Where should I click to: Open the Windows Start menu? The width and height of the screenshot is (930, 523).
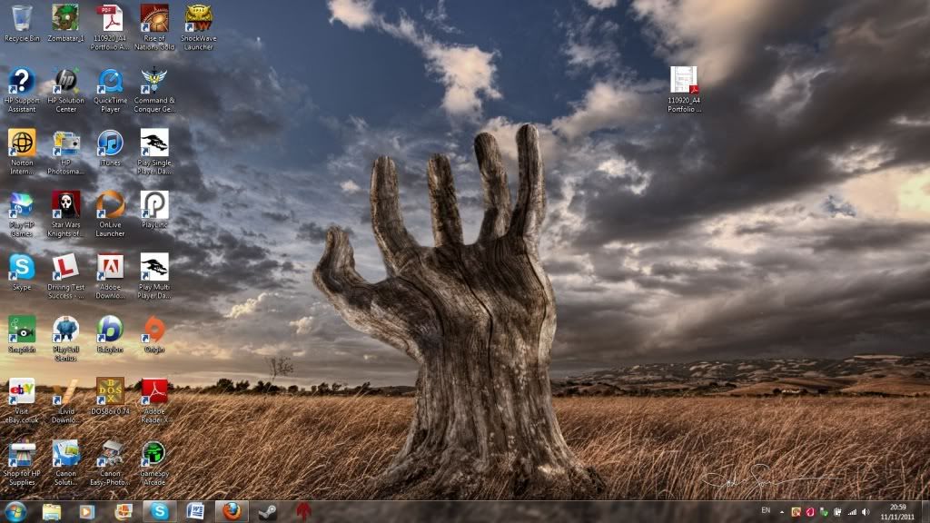pyautogui.click(x=15, y=511)
